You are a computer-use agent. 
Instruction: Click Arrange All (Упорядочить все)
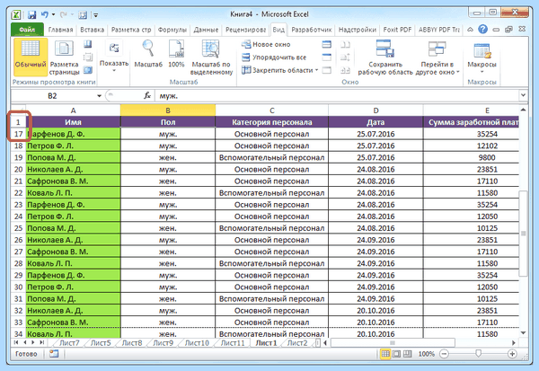coord(274,57)
